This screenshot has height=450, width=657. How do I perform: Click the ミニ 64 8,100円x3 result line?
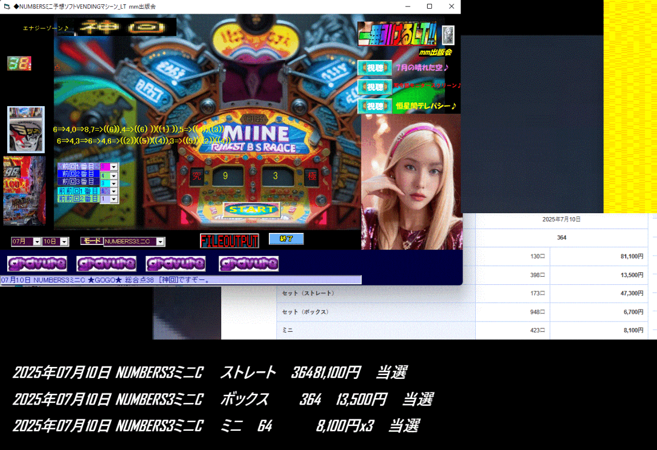(216, 425)
